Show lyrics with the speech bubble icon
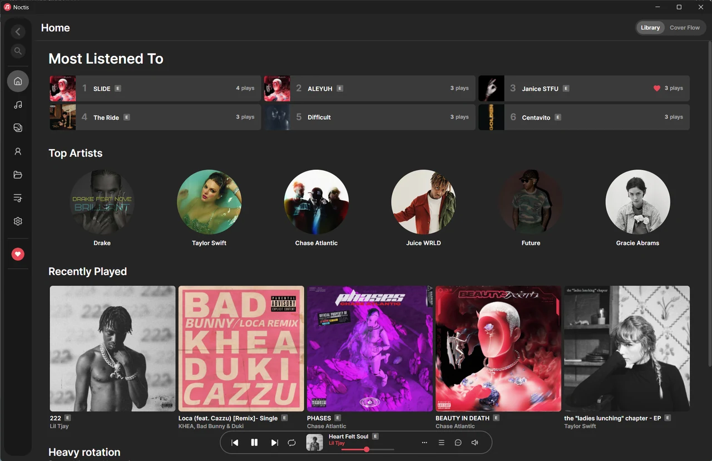 (458, 443)
